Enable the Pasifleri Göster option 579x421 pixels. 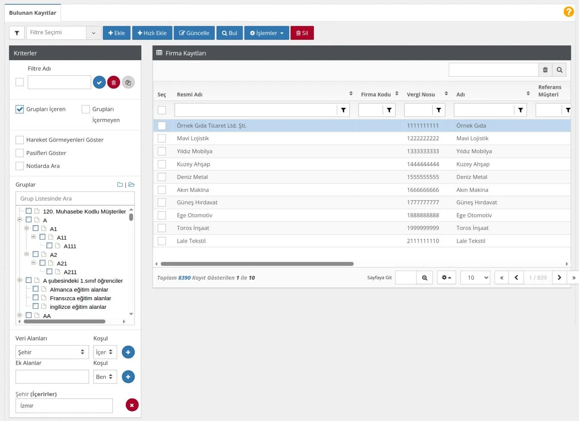pos(19,153)
